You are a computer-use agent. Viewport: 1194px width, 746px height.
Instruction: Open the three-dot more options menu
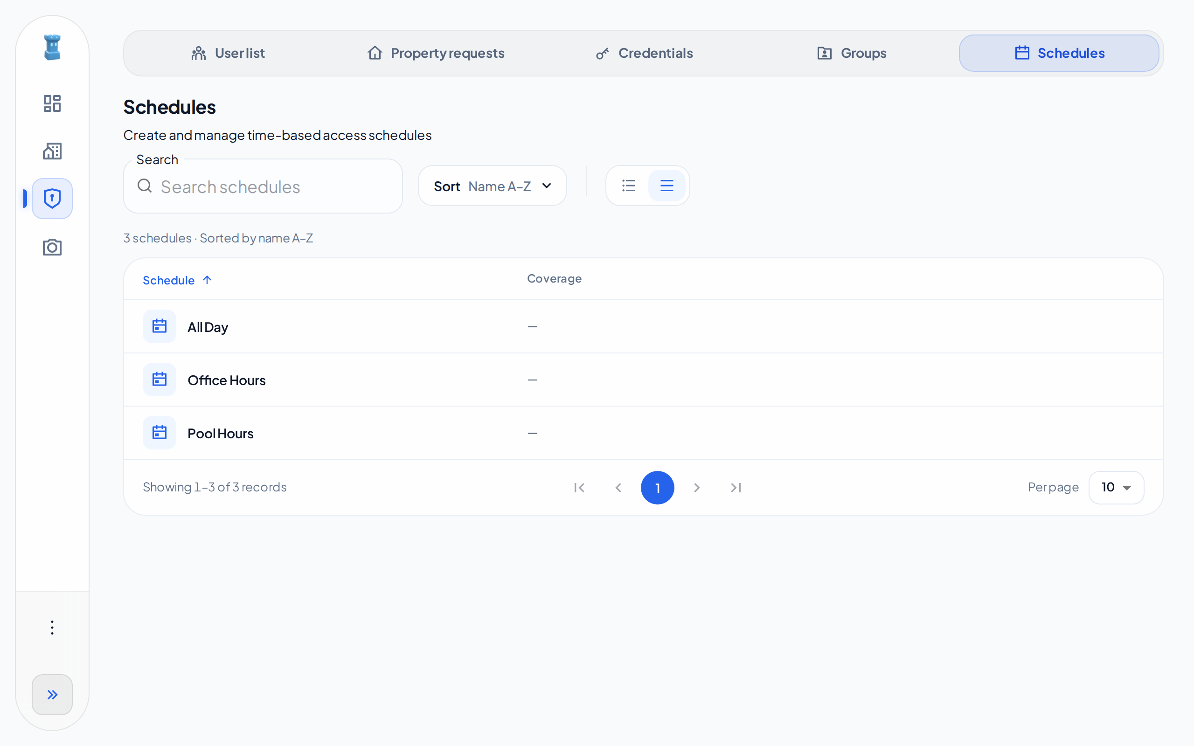[x=52, y=628]
